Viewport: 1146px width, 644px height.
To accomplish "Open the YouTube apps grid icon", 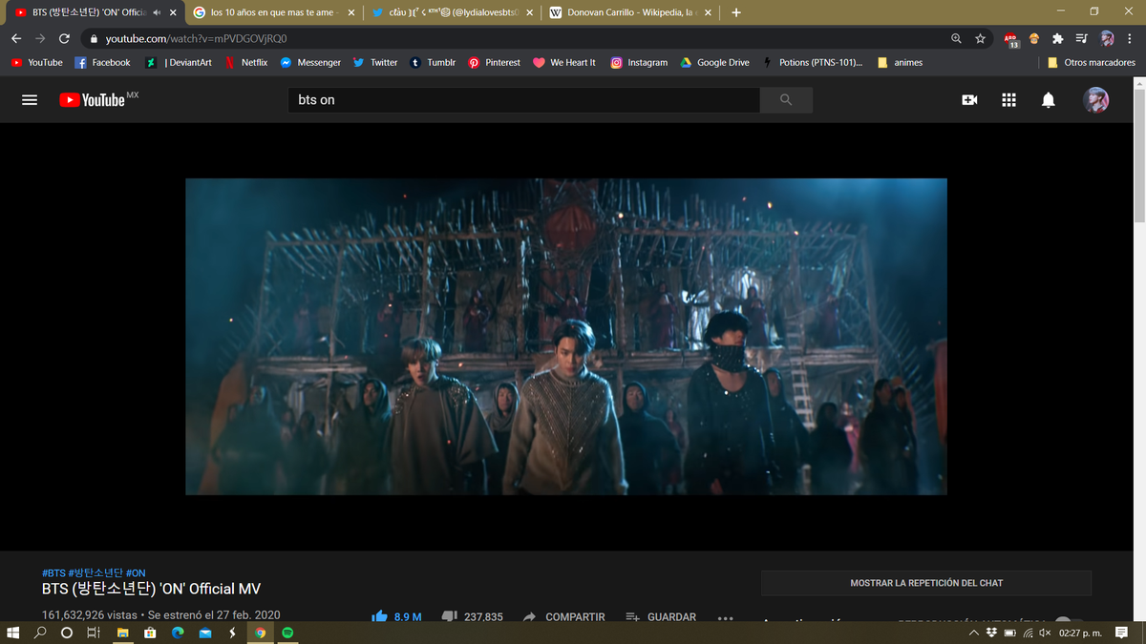I will [x=1008, y=100].
